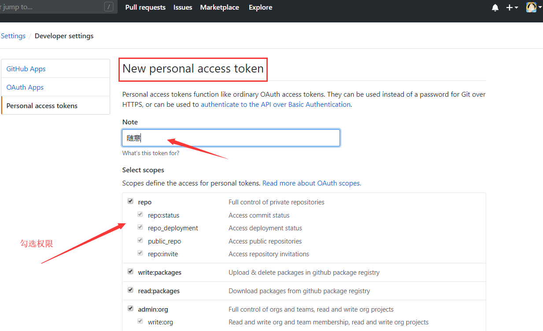This screenshot has width=543, height=331.
Task: Toggle the repo_deployment checkbox
Action: pos(140,227)
